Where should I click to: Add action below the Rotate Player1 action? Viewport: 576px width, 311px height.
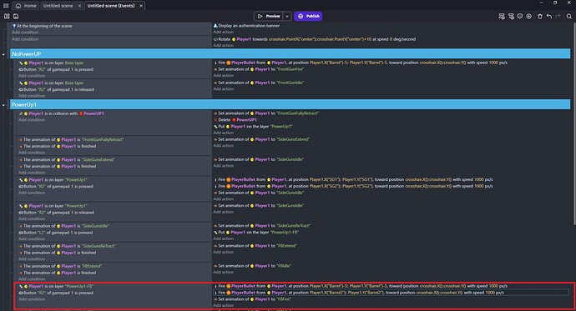tap(224, 46)
